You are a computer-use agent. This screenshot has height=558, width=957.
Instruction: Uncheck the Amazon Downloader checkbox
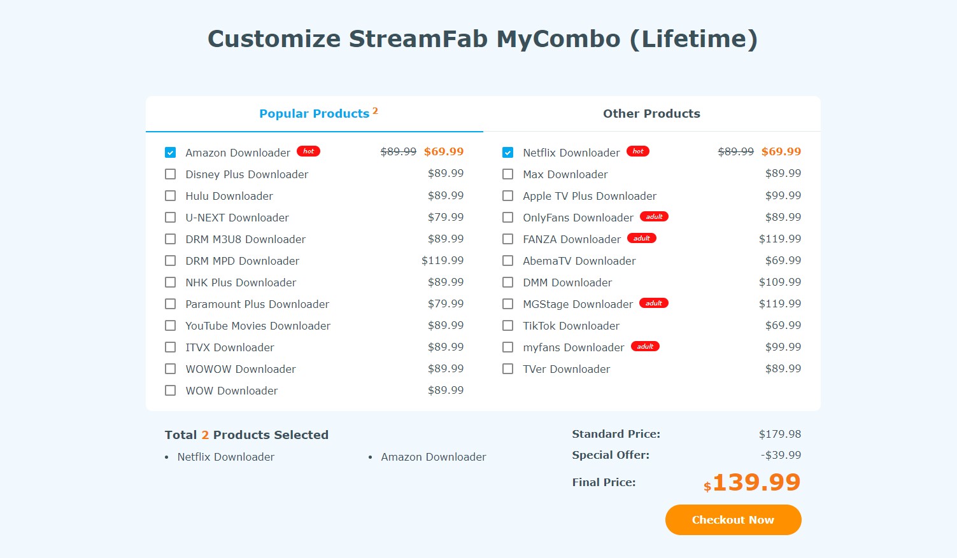pos(170,152)
